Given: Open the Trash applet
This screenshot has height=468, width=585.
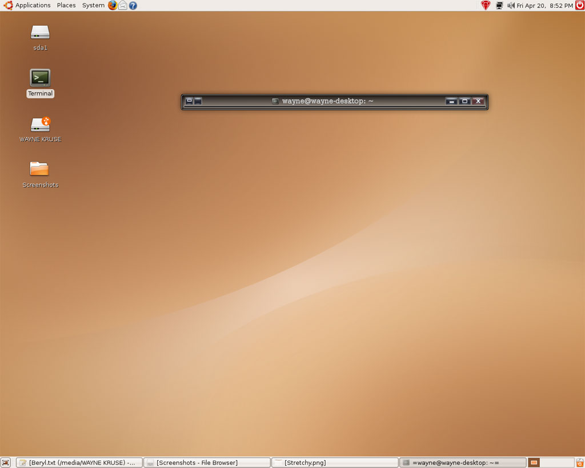Looking at the screenshot, I should click(x=580, y=463).
